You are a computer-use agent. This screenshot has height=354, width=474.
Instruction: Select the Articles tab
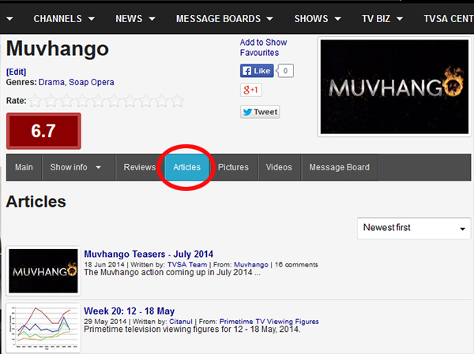tap(186, 167)
